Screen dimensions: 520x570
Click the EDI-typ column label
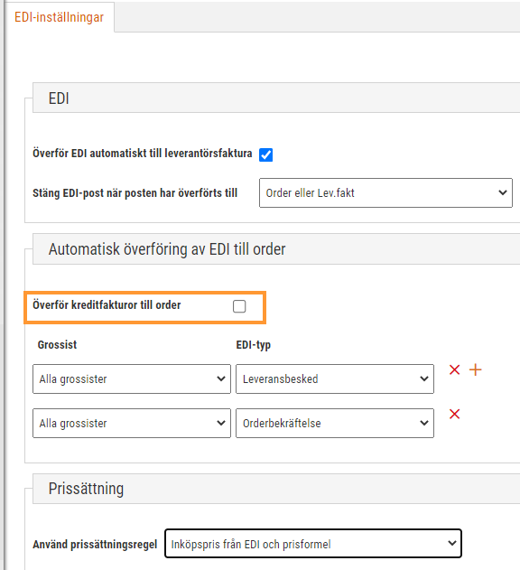point(254,344)
